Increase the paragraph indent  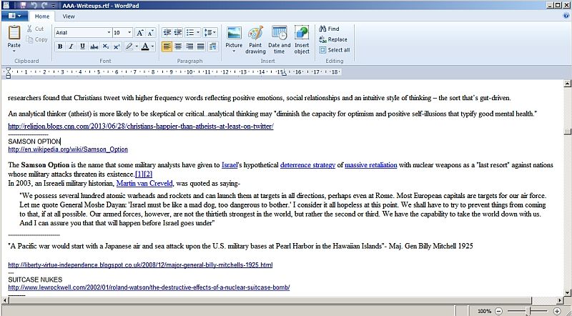(178, 32)
